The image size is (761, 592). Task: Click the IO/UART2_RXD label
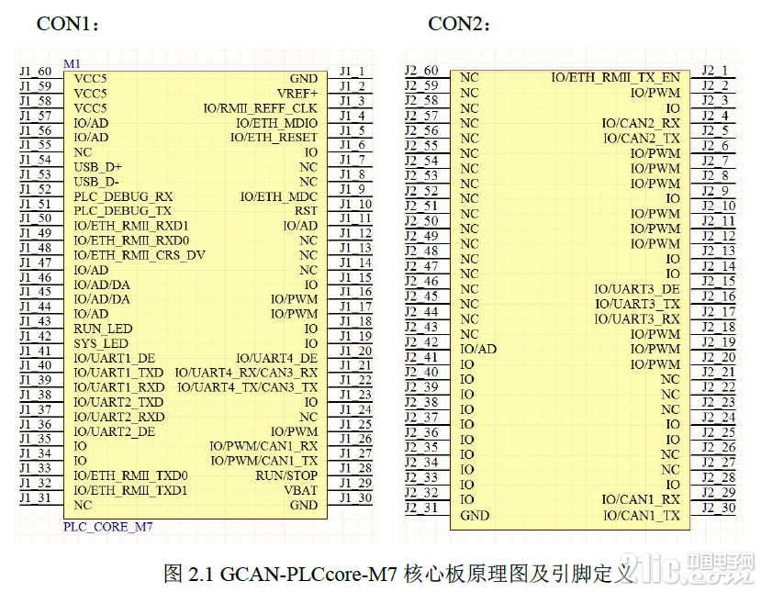(119, 417)
